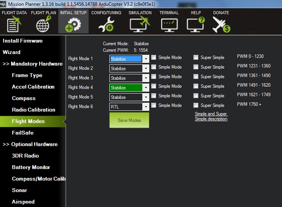Check Super Simple for Flight Mode 3
The image size is (282, 207).
click(196, 77)
